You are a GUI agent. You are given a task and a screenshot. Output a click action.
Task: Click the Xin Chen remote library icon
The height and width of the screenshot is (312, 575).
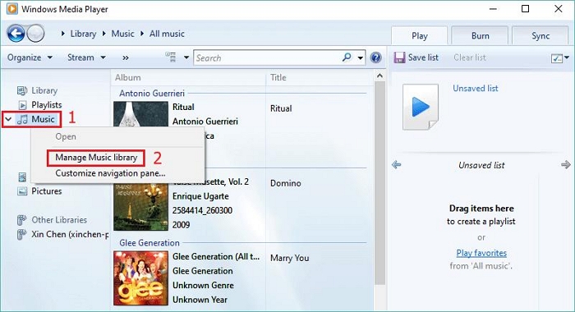[21, 234]
